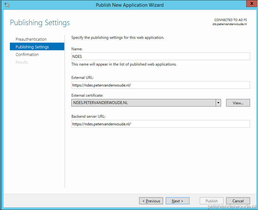Click Next to continue the wizard
Image resolution: width=258 pixels, height=210 pixels.
(x=177, y=201)
